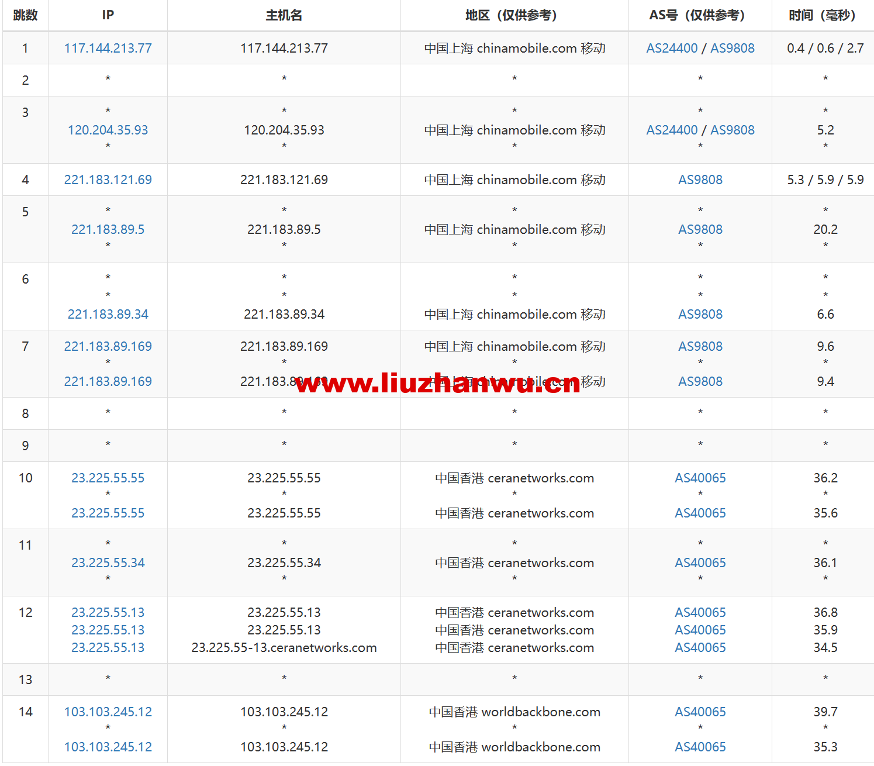The image size is (874, 766).
Task: Click the 跳数 column header
Action: pyautogui.click(x=25, y=15)
